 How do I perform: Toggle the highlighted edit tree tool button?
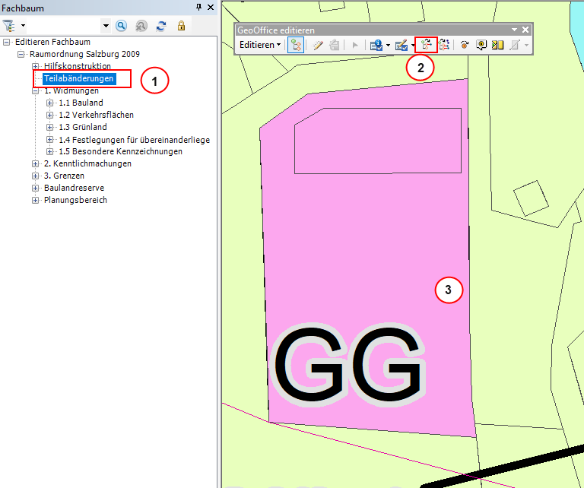[297, 46]
